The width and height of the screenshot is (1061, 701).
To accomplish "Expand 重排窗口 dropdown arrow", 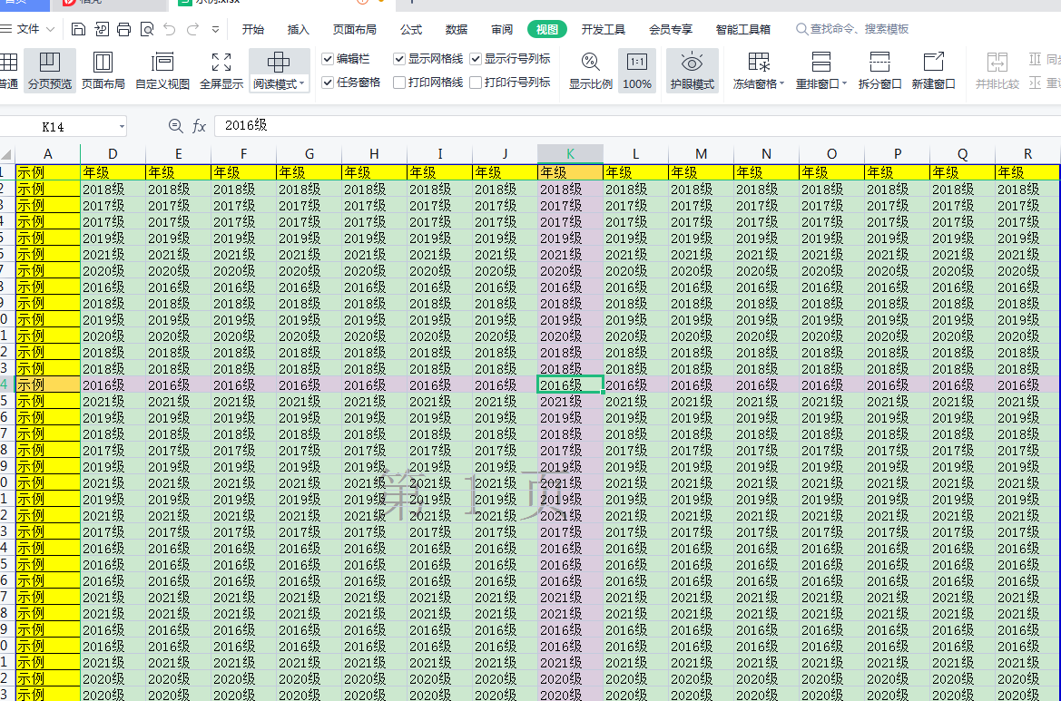I will [844, 83].
